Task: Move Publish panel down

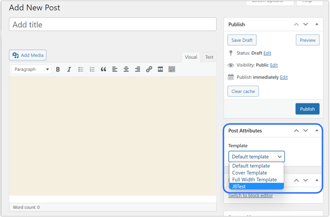Action: [306, 24]
